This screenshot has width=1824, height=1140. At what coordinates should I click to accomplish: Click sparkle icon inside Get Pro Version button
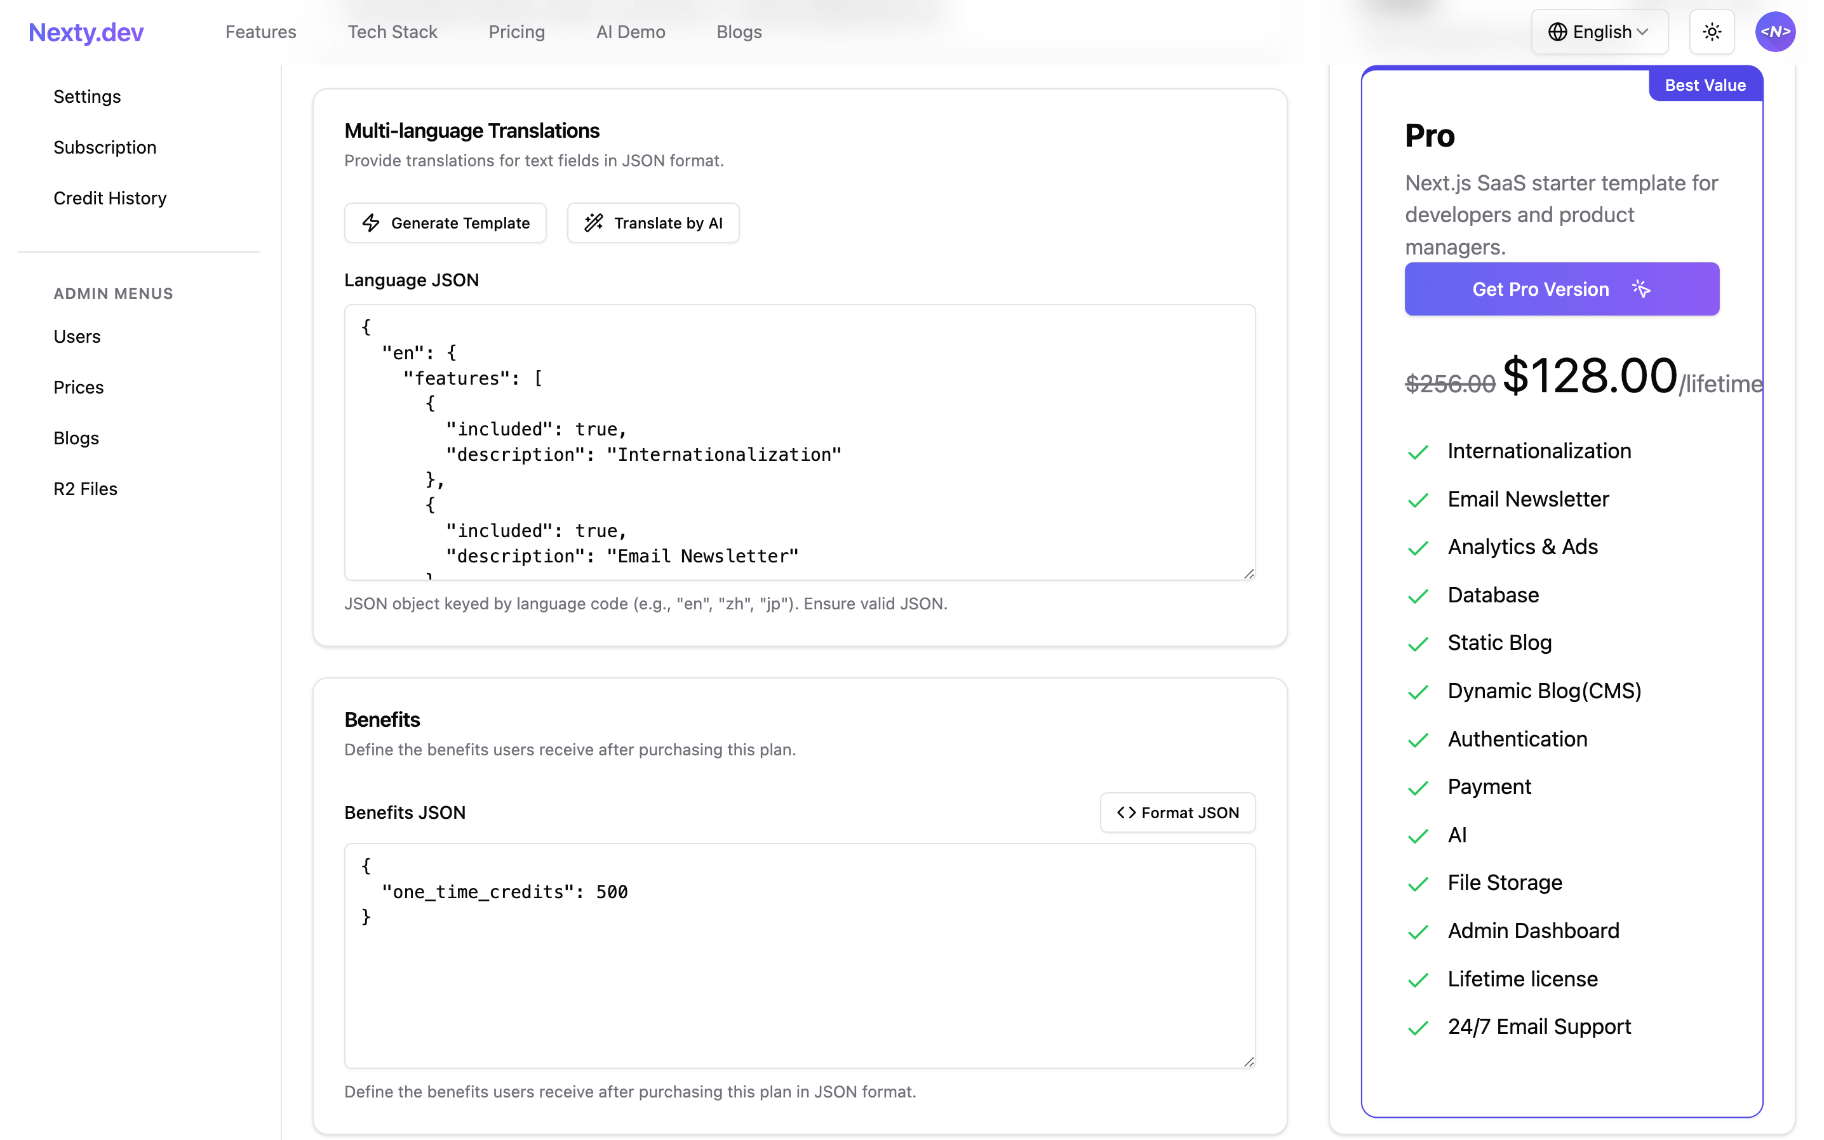tap(1642, 289)
